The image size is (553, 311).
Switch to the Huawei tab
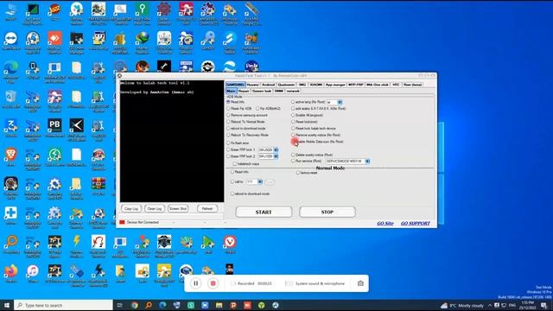[x=252, y=85]
